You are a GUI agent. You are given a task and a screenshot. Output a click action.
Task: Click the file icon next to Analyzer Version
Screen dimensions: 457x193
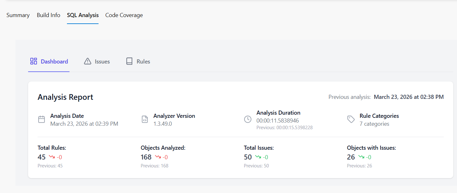tap(145, 119)
